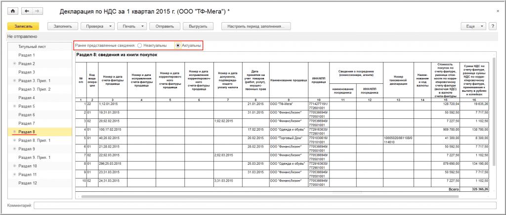Click Настроить период заполнения button

click(256, 26)
